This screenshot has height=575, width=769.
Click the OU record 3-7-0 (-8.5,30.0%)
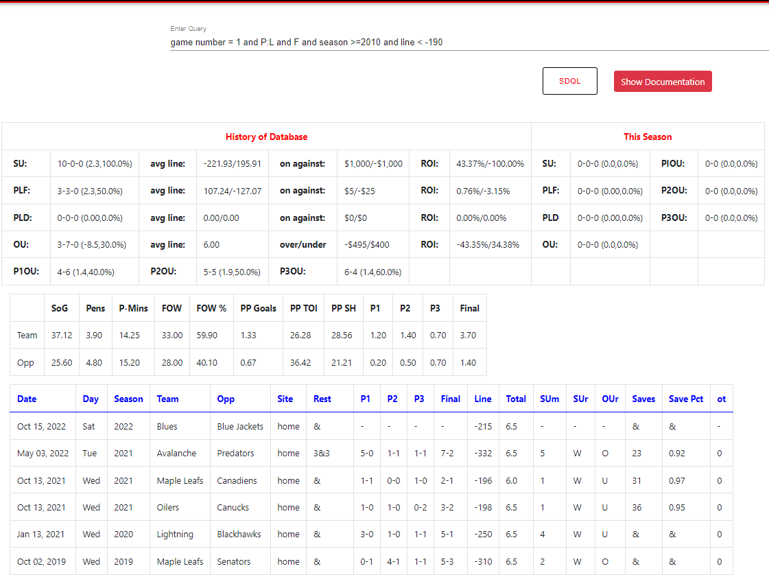92,244
